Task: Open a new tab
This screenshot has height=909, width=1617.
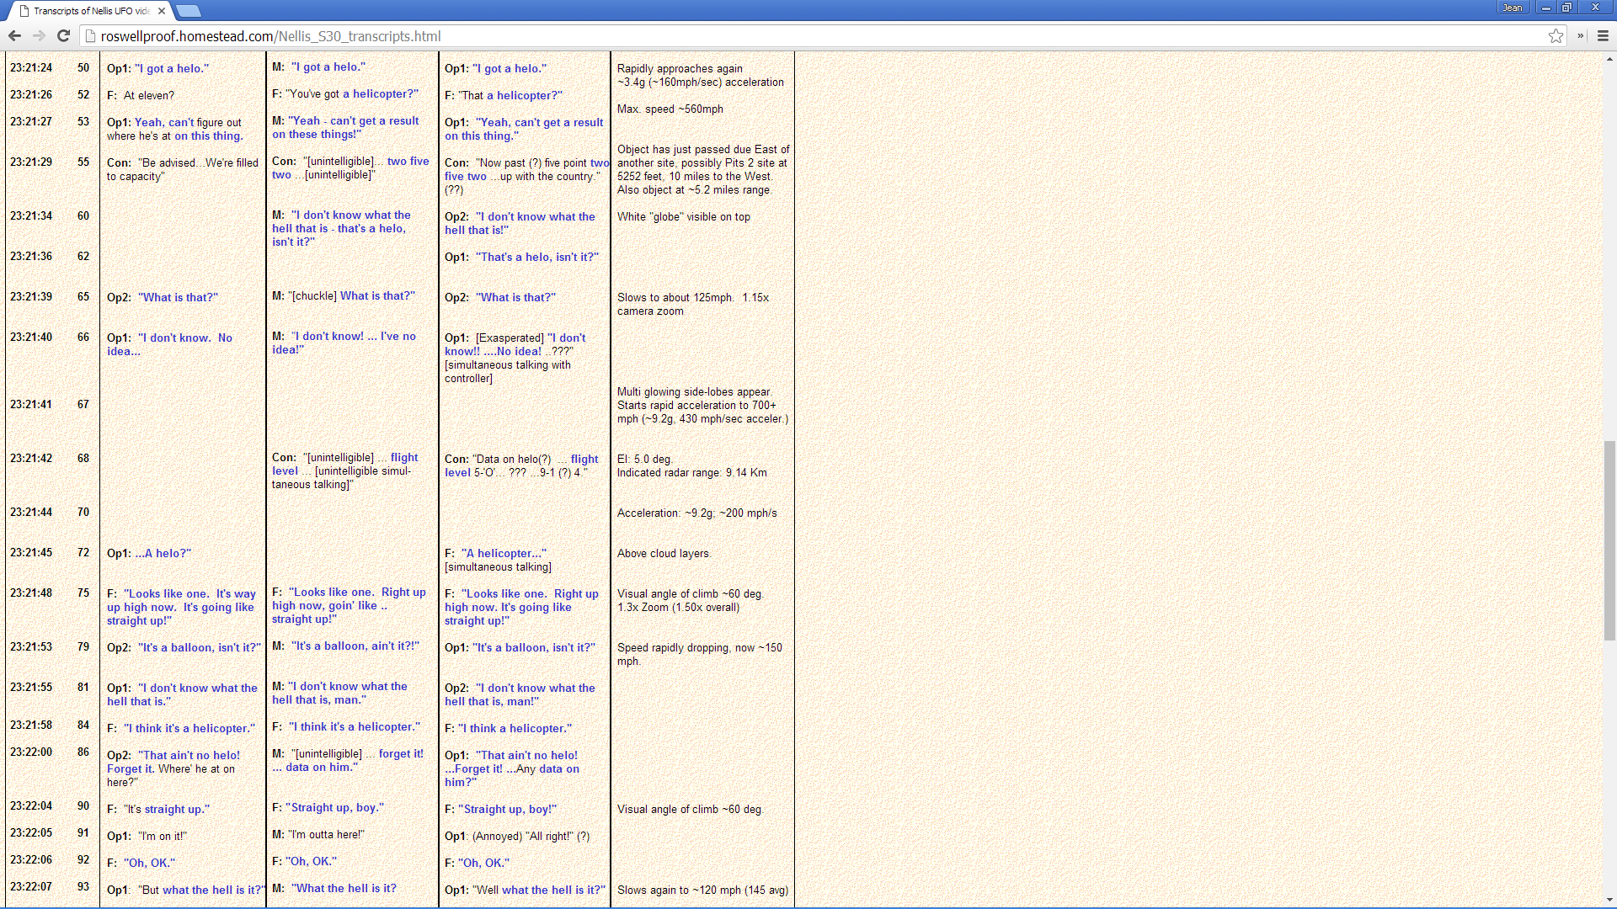Action: click(189, 11)
